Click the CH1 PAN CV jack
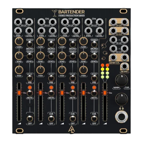This screenshot has height=143, width=143. pyautogui.click(x=18, y=31)
